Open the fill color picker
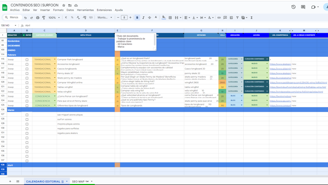Viewport: 328px width, 185px height. (164, 17)
